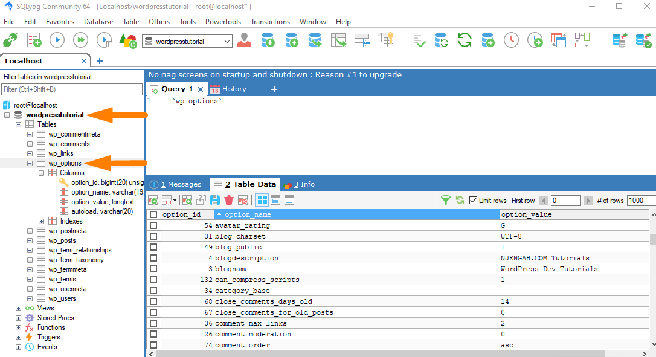This screenshot has height=357, width=656.
Task: Click the alter table structure icon
Action: [362, 40]
